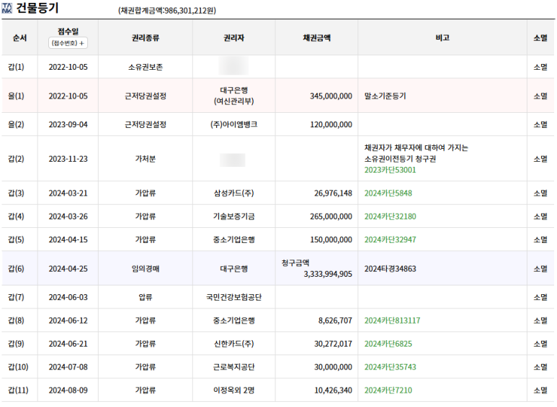
Task: Click the amount 120,000,000
Action: [x=331, y=124]
